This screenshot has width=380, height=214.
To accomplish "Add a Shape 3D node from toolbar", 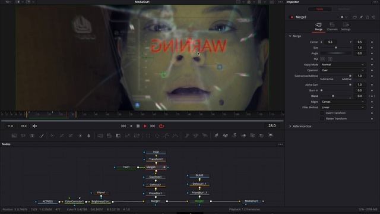I will click(225, 136).
